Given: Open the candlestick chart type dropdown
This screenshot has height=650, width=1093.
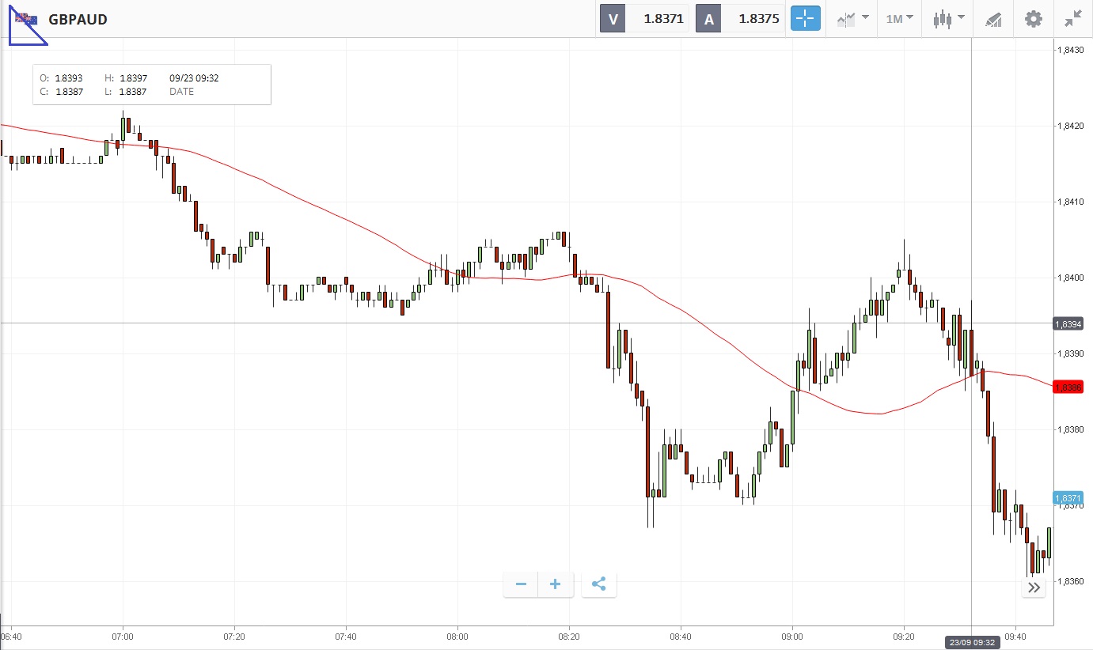Looking at the screenshot, I should click(948, 19).
